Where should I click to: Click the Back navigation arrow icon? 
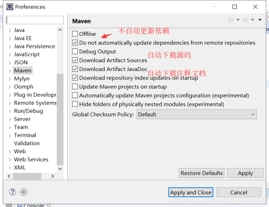231,19
